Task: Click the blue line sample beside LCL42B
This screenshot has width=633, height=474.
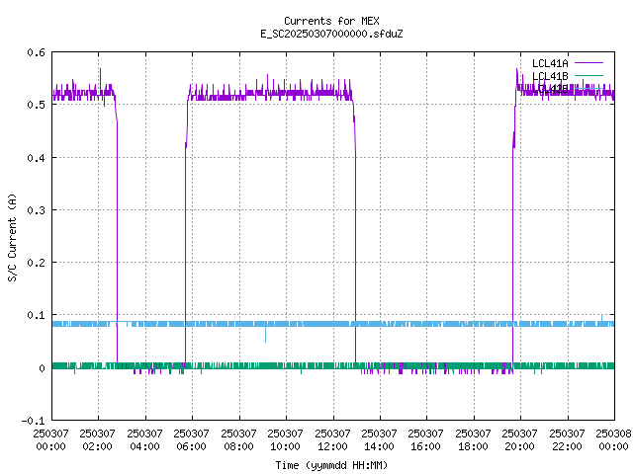Action: coord(588,88)
